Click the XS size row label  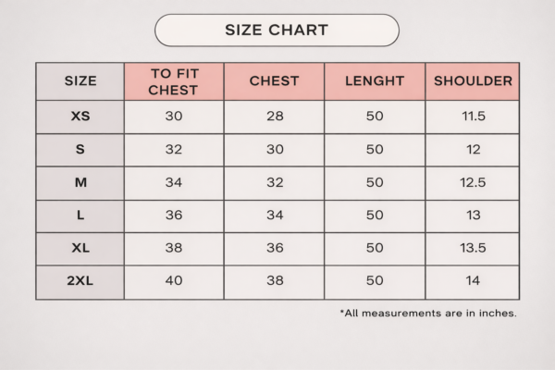80,117
